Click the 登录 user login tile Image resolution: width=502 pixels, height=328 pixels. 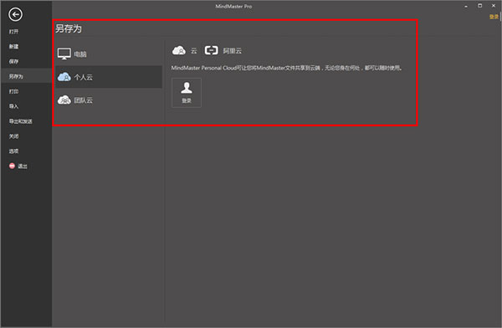tap(187, 93)
